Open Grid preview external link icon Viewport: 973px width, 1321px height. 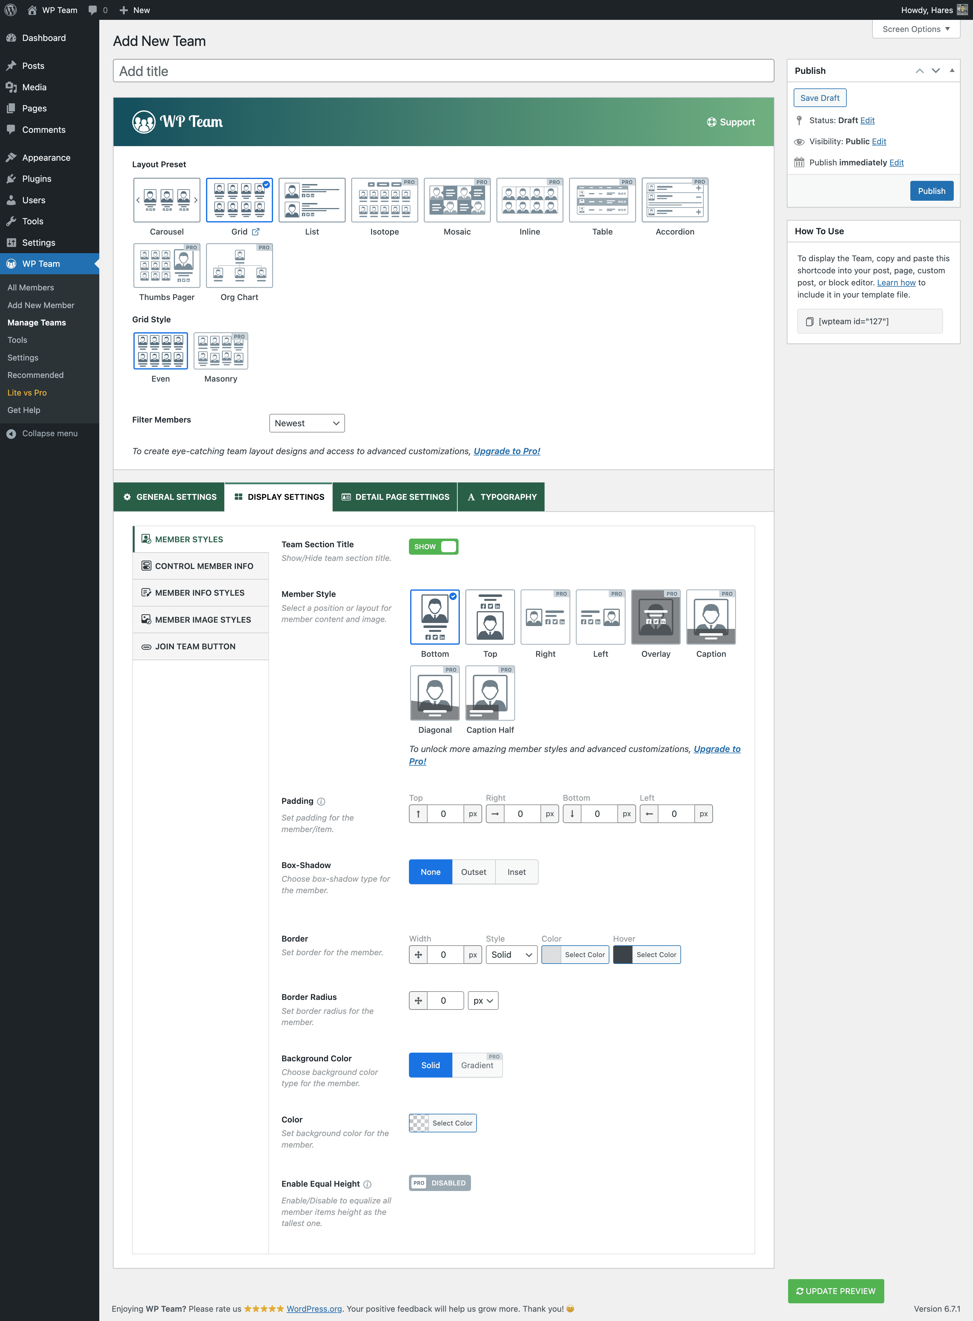256,232
